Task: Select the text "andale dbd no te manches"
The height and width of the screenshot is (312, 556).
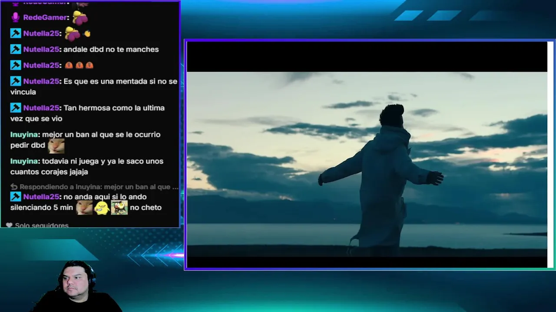Action: (x=111, y=49)
